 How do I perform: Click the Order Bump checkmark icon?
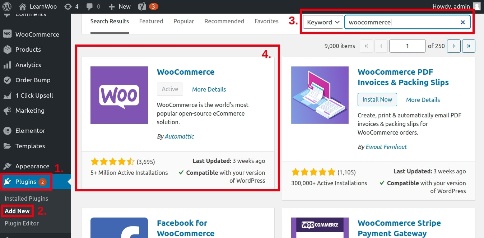click(7, 80)
